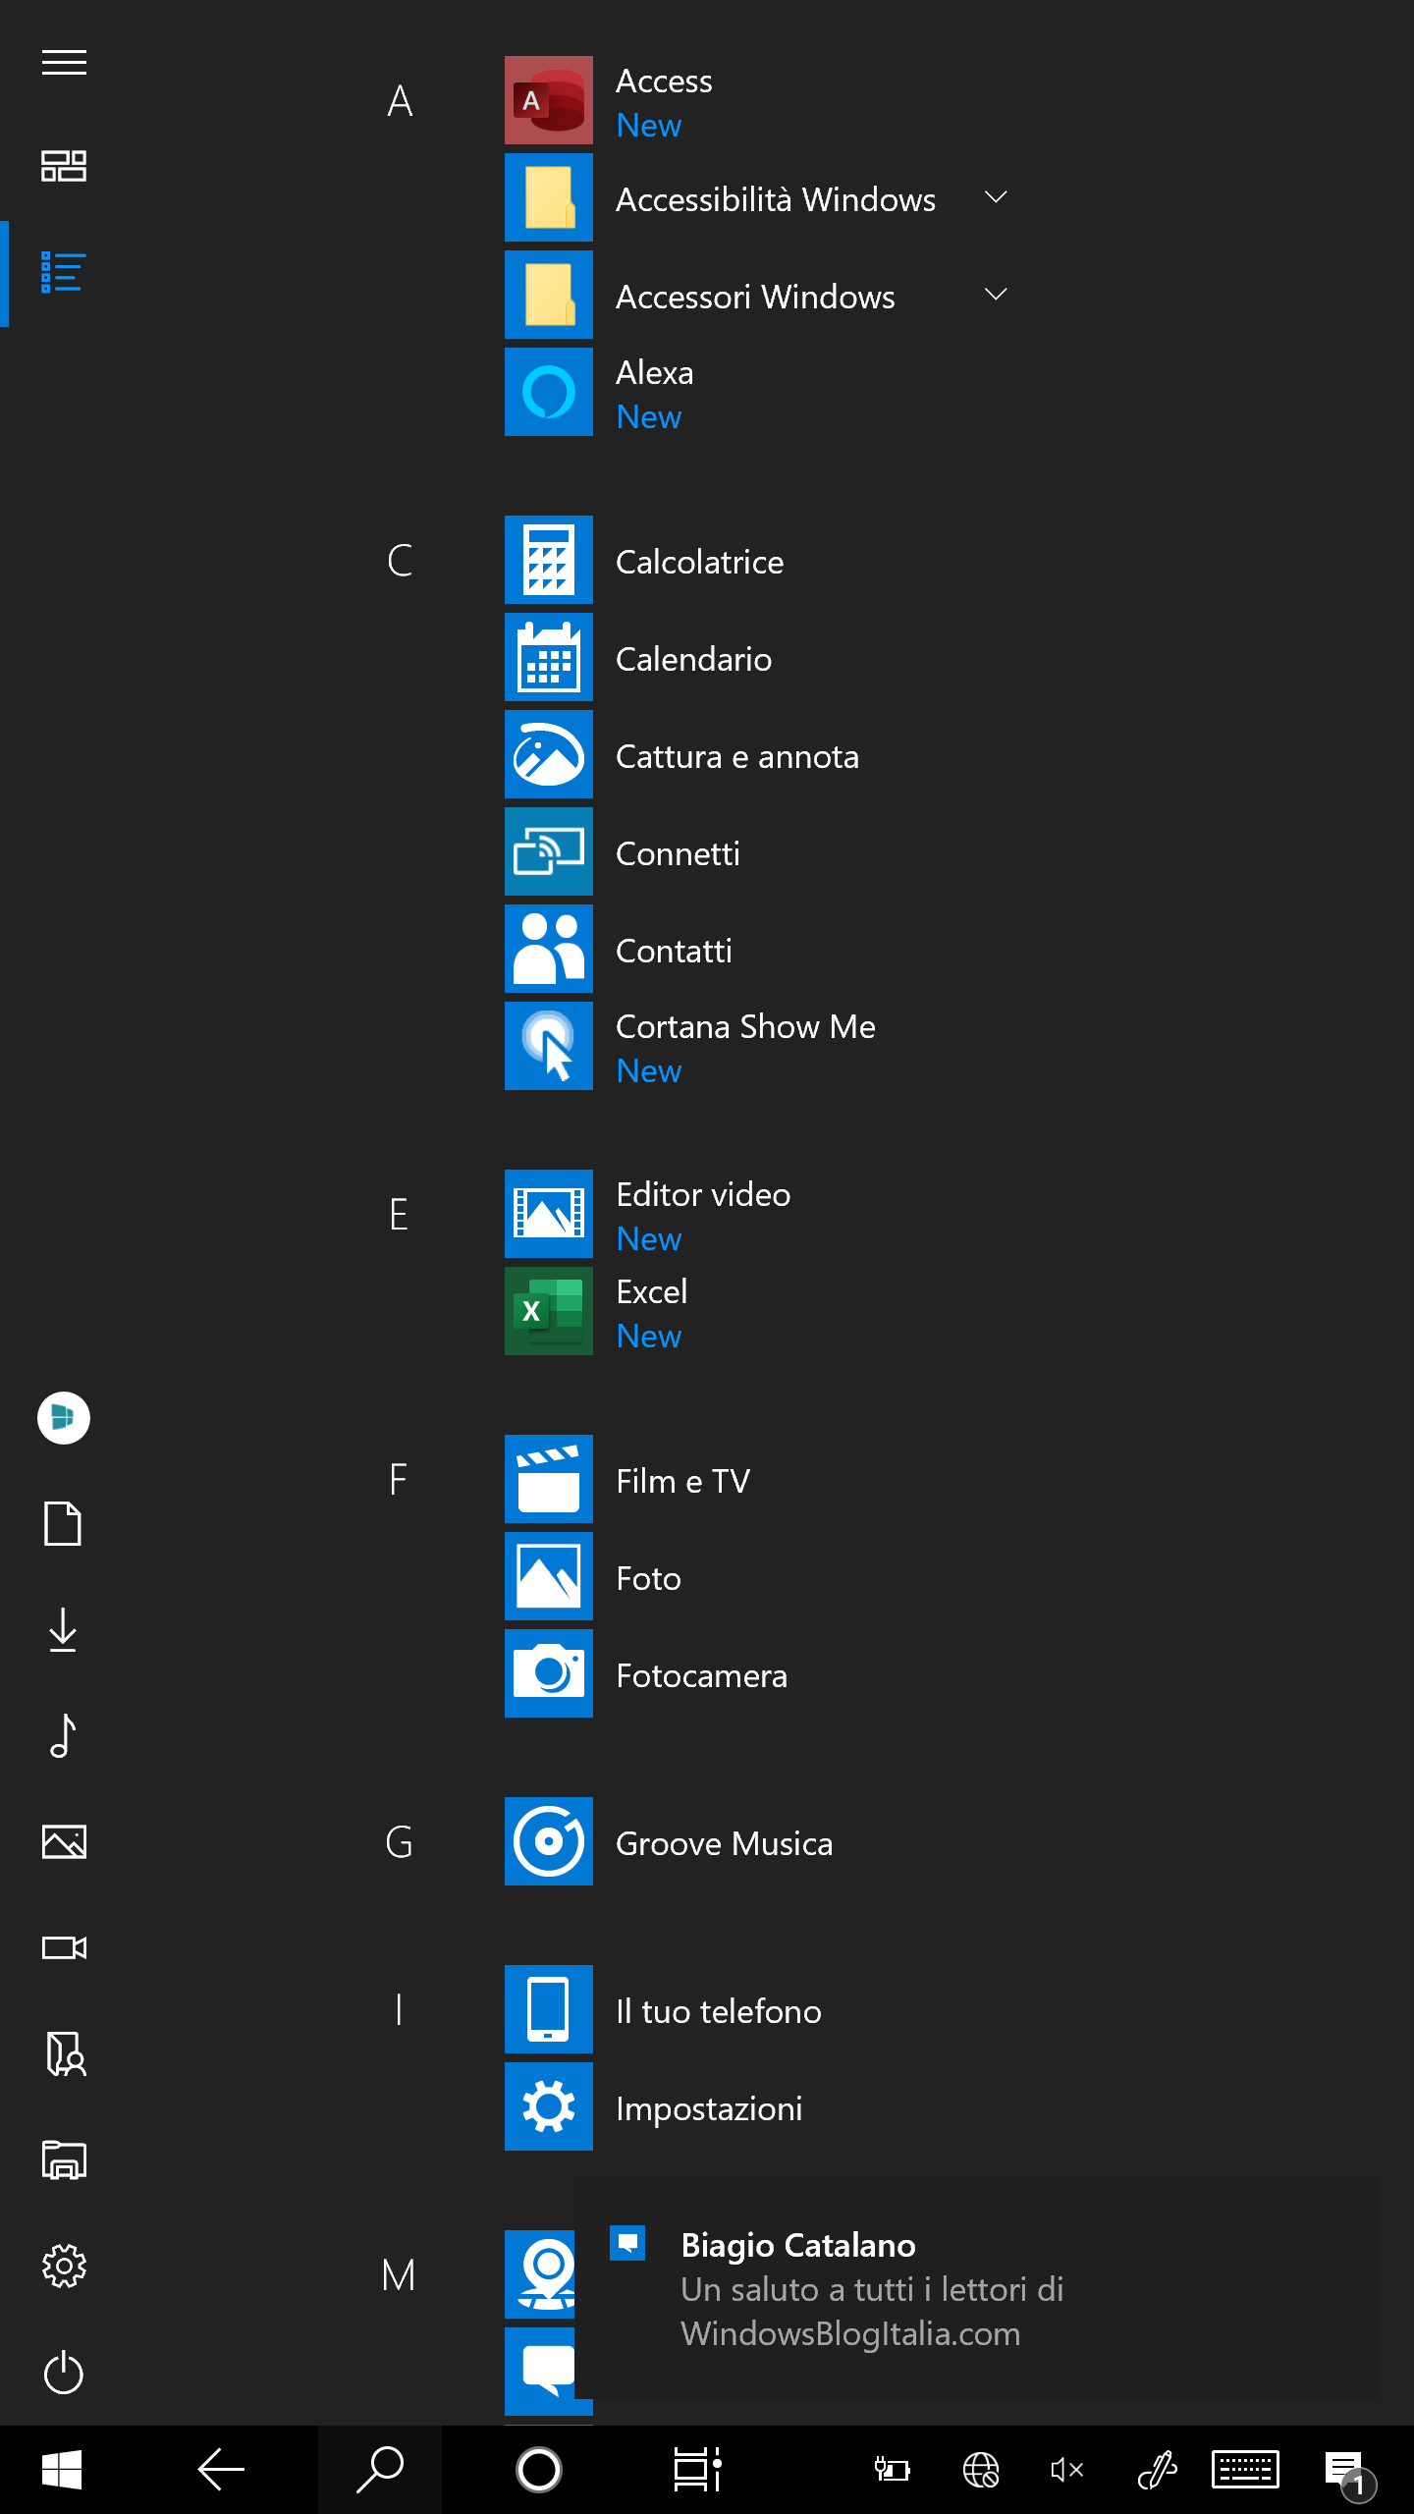The image size is (1414, 2514).
Task: Jump to letter A group header
Action: tap(399, 100)
